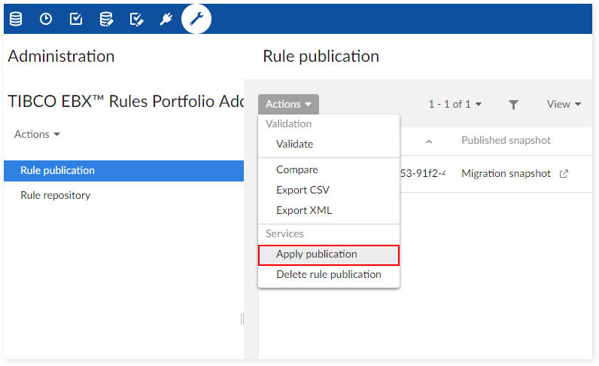Select Rule publication in navigation tree
This screenshot has height=366, width=599.
123,170
